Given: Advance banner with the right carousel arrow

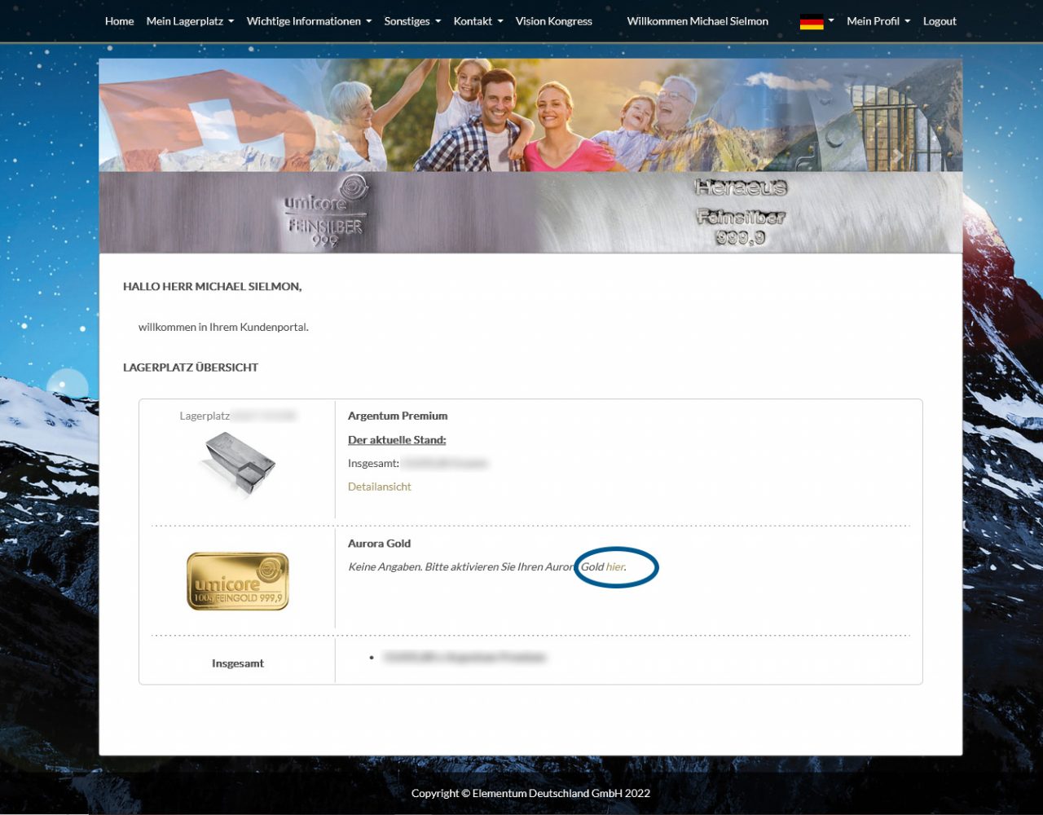Looking at the screenshot, I should [x=897, y=155].
